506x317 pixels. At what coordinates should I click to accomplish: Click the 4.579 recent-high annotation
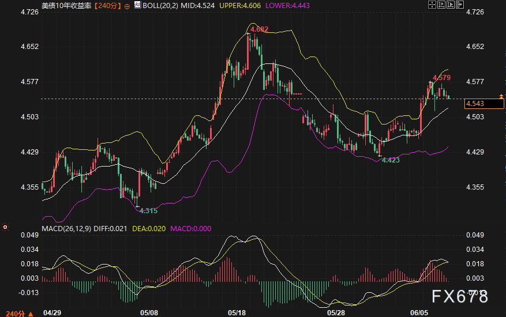(x=442, y=77)
